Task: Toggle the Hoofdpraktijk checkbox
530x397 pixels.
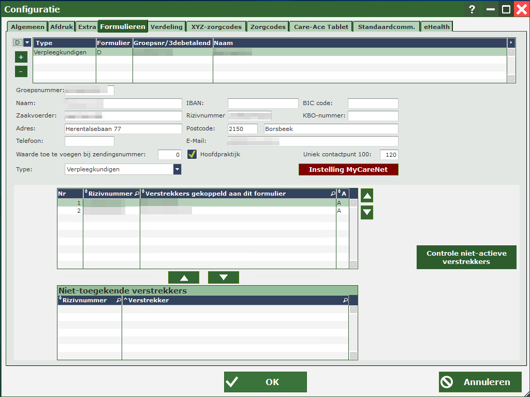Action: tap(192, 154)
